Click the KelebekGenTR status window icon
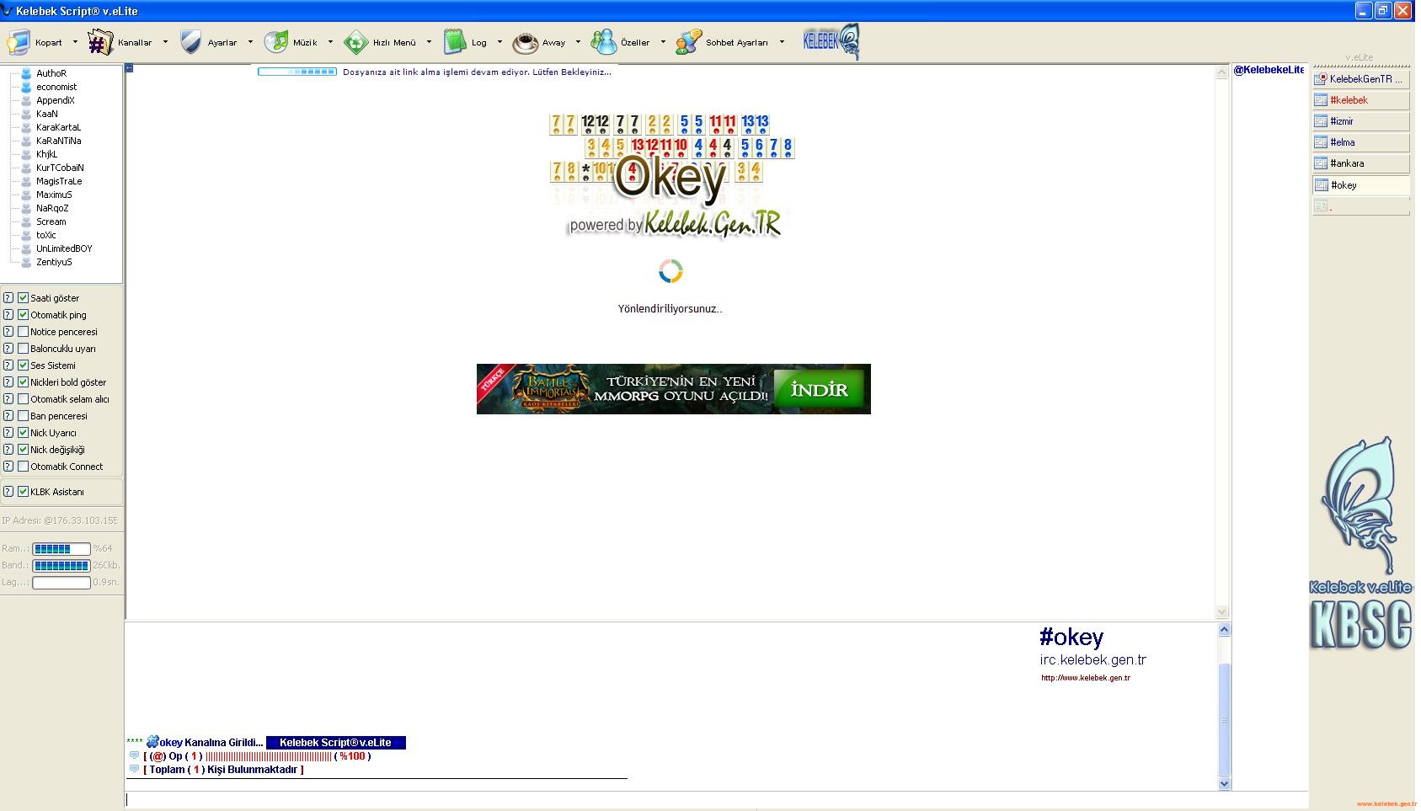Viewport: 1421px width, 811px height. (1321, 79)
